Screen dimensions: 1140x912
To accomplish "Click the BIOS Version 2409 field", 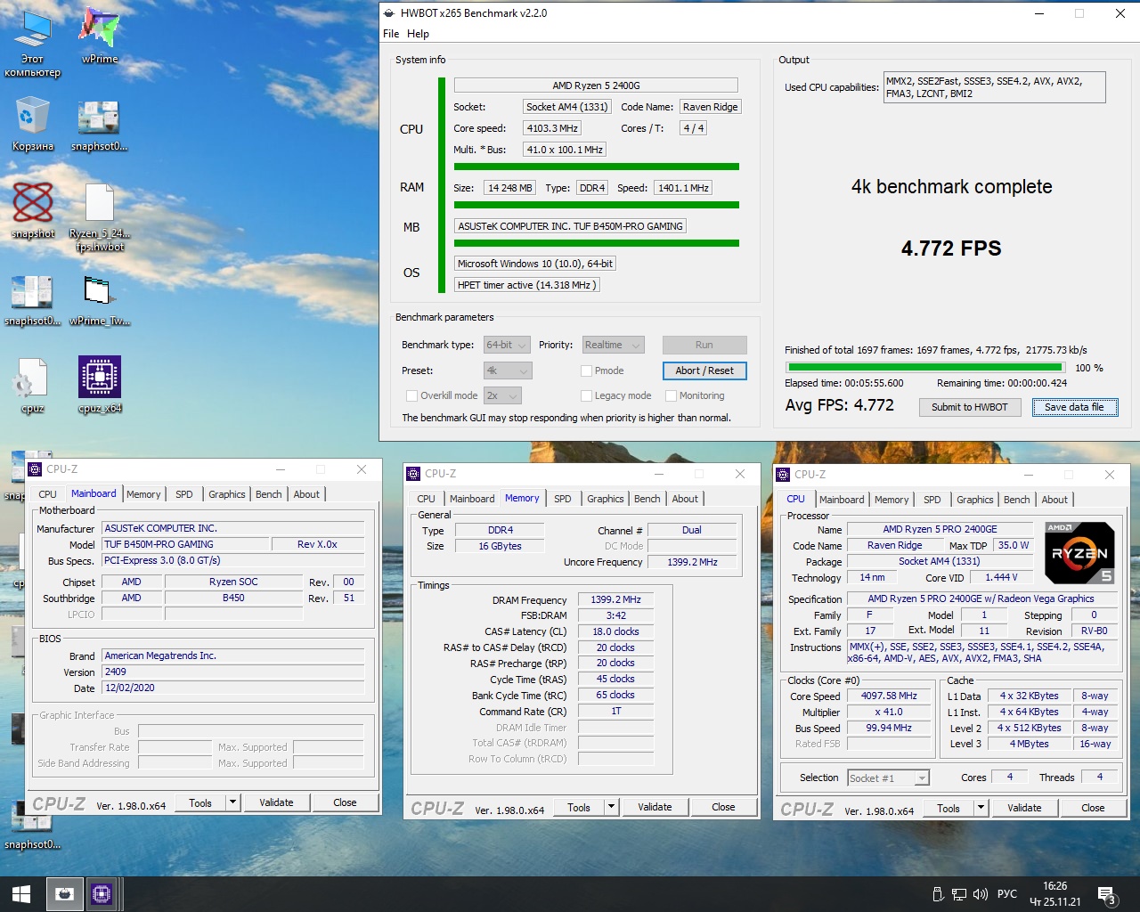I will tap(233, 672).
